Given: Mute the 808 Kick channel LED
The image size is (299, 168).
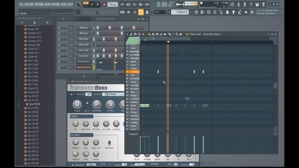Looking at the screenshot, I should (59, 28).
